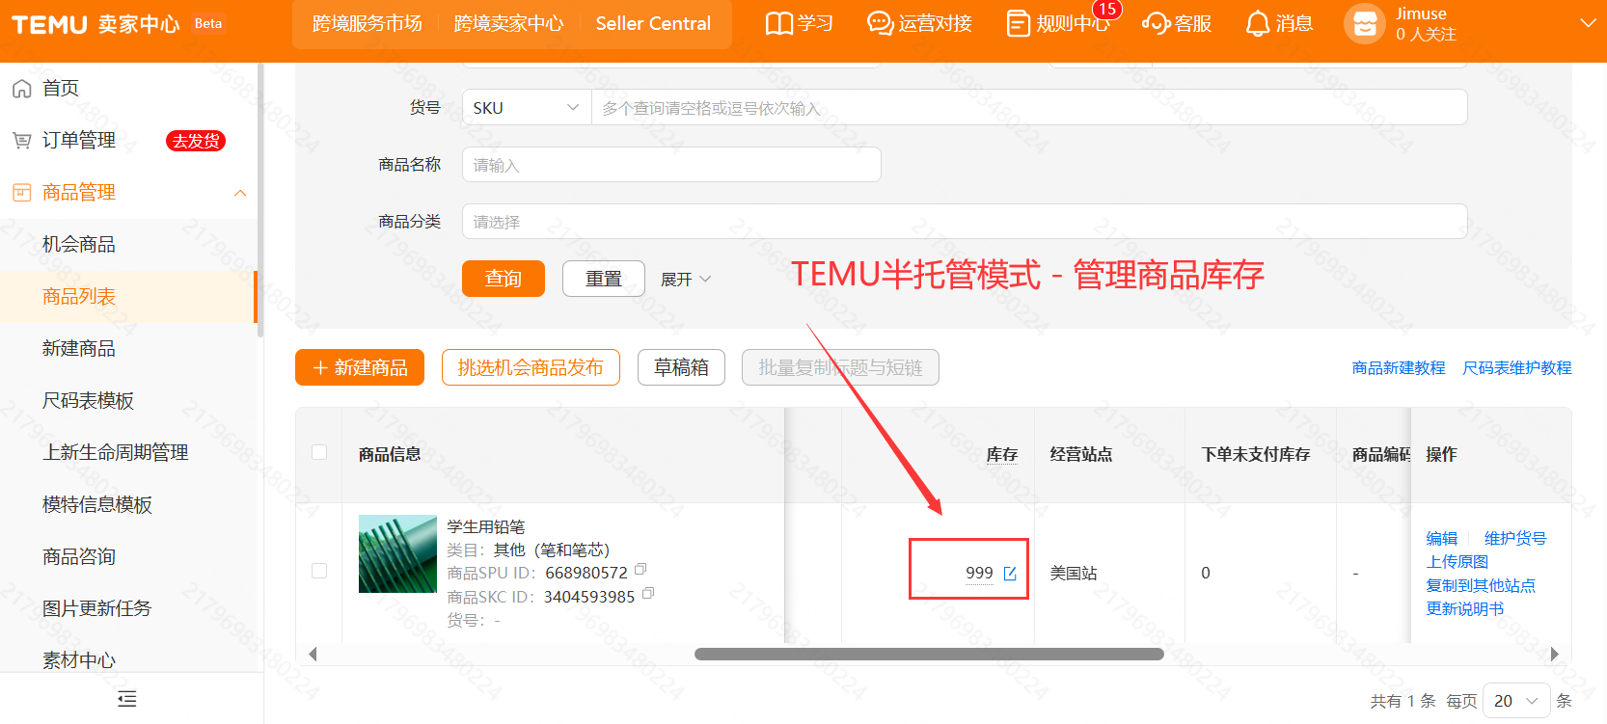1607x724 pixels.
Task: Open the 草稿箱 button
Action: [x=681, y=367]
